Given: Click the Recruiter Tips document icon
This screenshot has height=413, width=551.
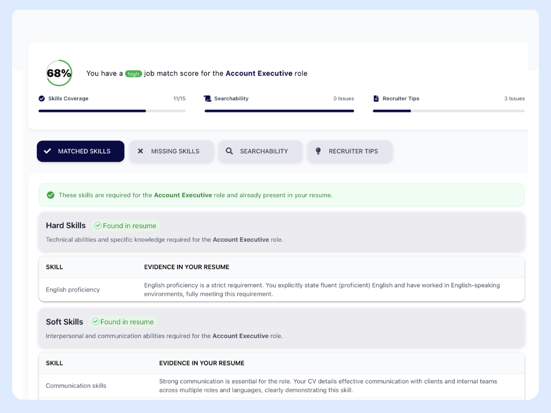Looking at the screenshot, I should [x=376, y=99].
